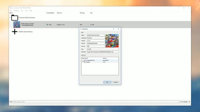The height and width of the screenshot is (112, 200).
Task: Click the Title ID field
Action: tap(96, 44)
